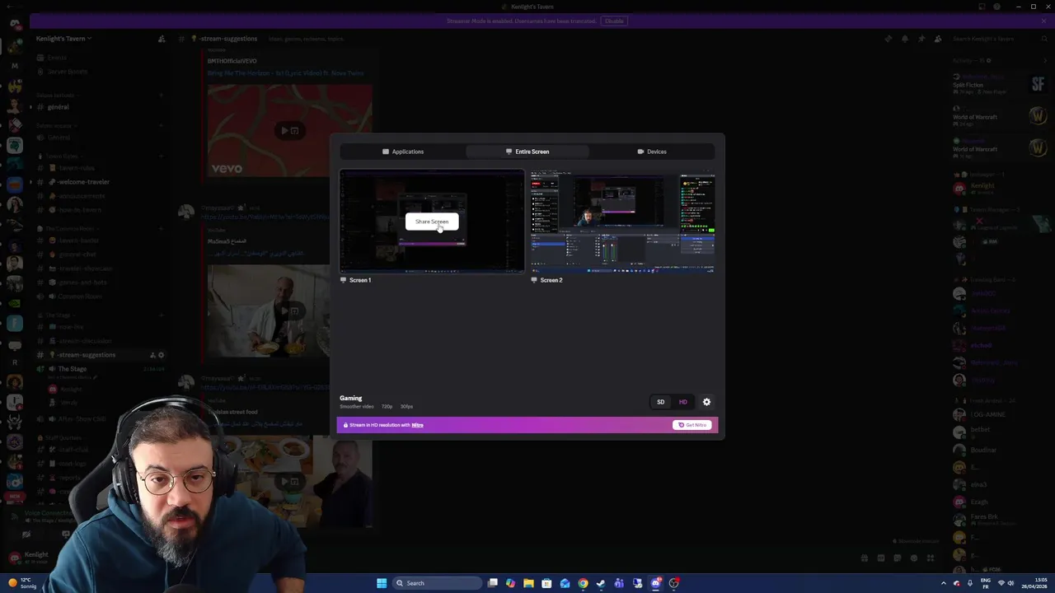Open Task View from the taskbar

coord(493,583)
